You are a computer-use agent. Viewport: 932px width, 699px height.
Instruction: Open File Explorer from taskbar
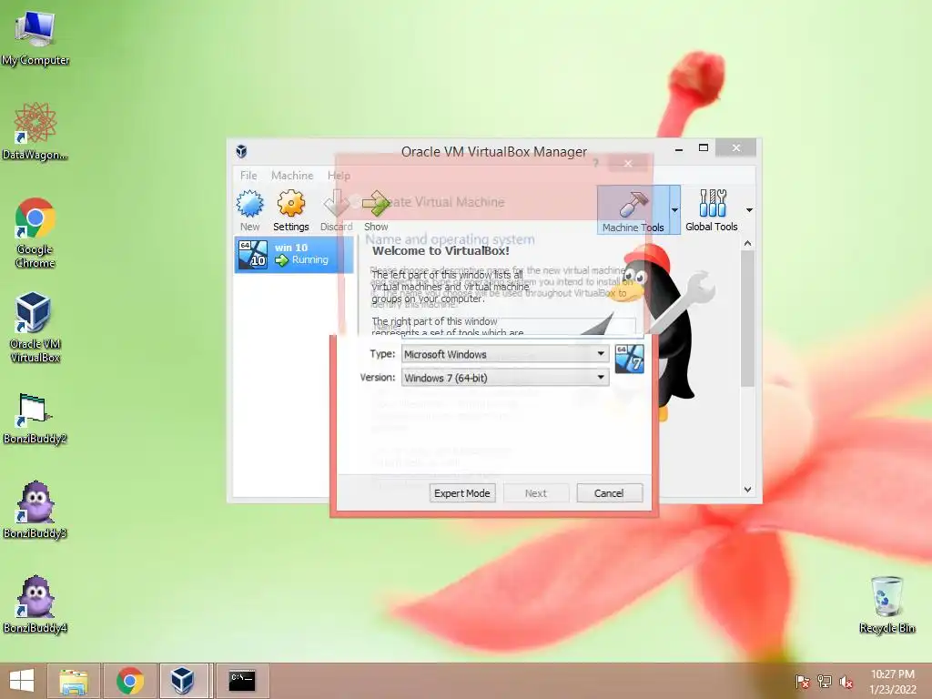point(74,681)
